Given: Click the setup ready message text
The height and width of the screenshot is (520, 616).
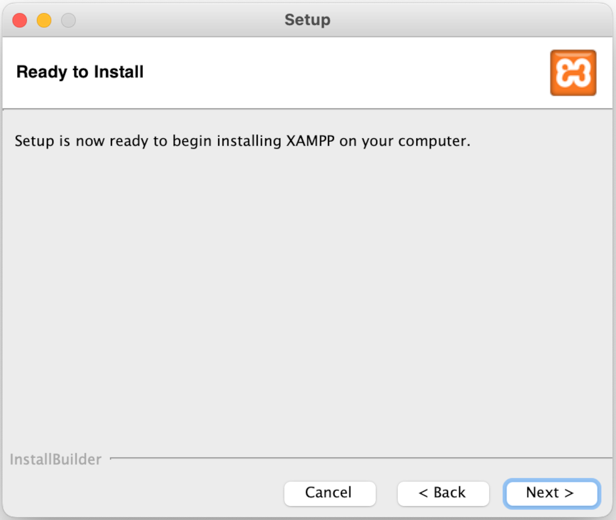Looking at the screenshot, I should (242, 141).
